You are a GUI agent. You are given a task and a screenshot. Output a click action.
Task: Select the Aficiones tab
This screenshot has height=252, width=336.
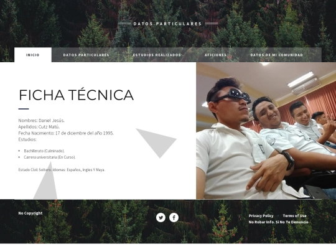(x=215, y=55)
